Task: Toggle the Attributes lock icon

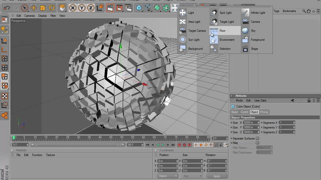Action: [309, 100]
